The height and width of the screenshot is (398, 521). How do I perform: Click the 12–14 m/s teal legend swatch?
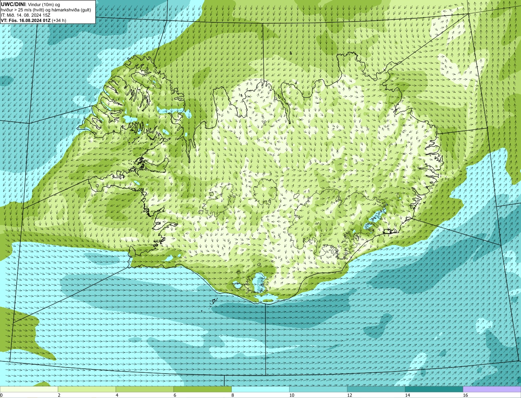[377, 389]
